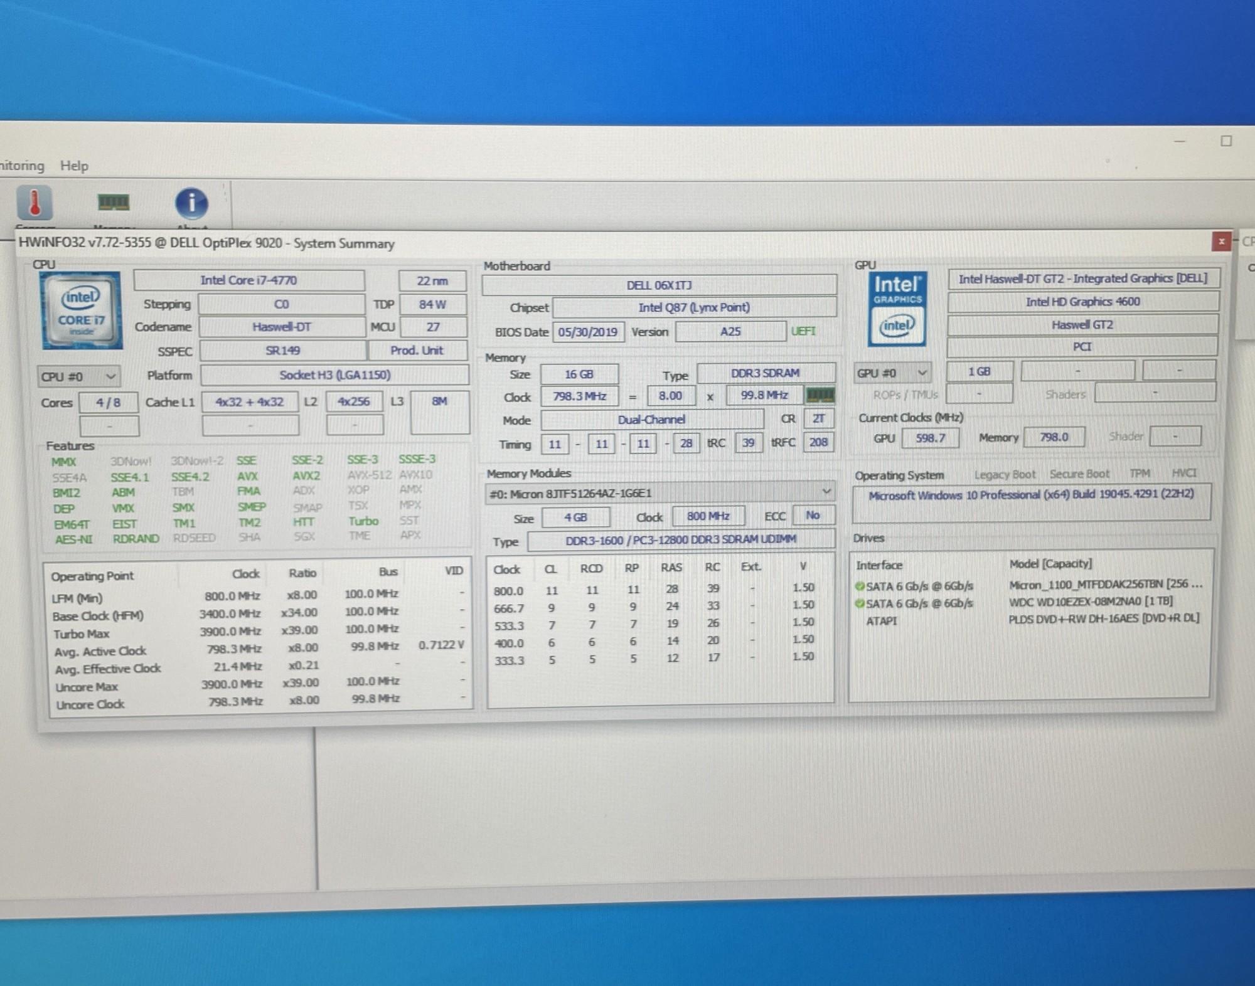Click the BIOS version A25 field
The height and width of the screenshot is (986, 1255).
click(x=730, y=331)
